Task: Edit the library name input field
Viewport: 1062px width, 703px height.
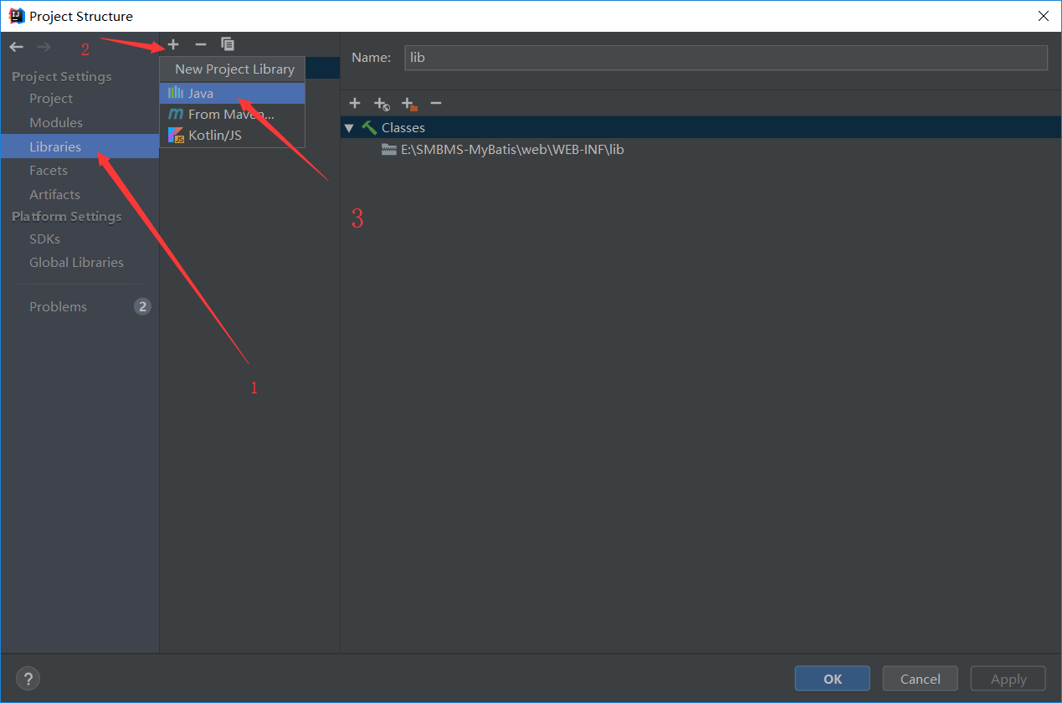Action: [725, 58]
